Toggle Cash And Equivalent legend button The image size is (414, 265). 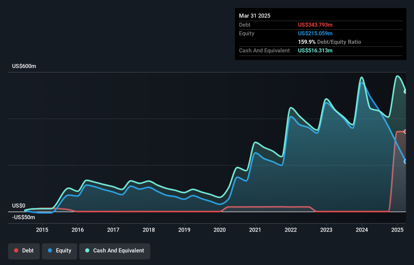pos(115,251)
